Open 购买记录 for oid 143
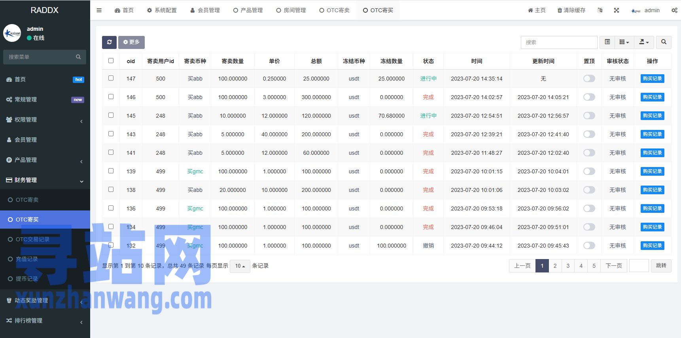Viewport: 681px width, 338px height. pos(652,134)
